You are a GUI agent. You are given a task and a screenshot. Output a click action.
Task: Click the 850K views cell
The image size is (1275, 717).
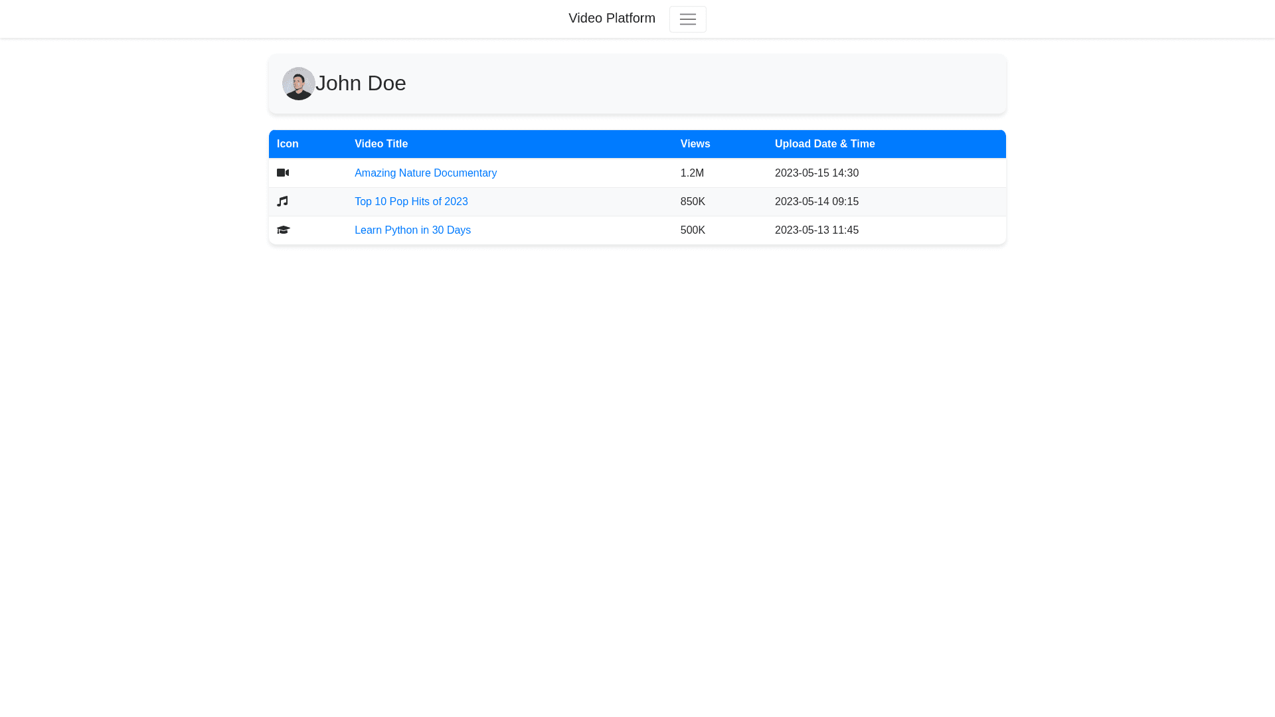(x=692, y=201)
